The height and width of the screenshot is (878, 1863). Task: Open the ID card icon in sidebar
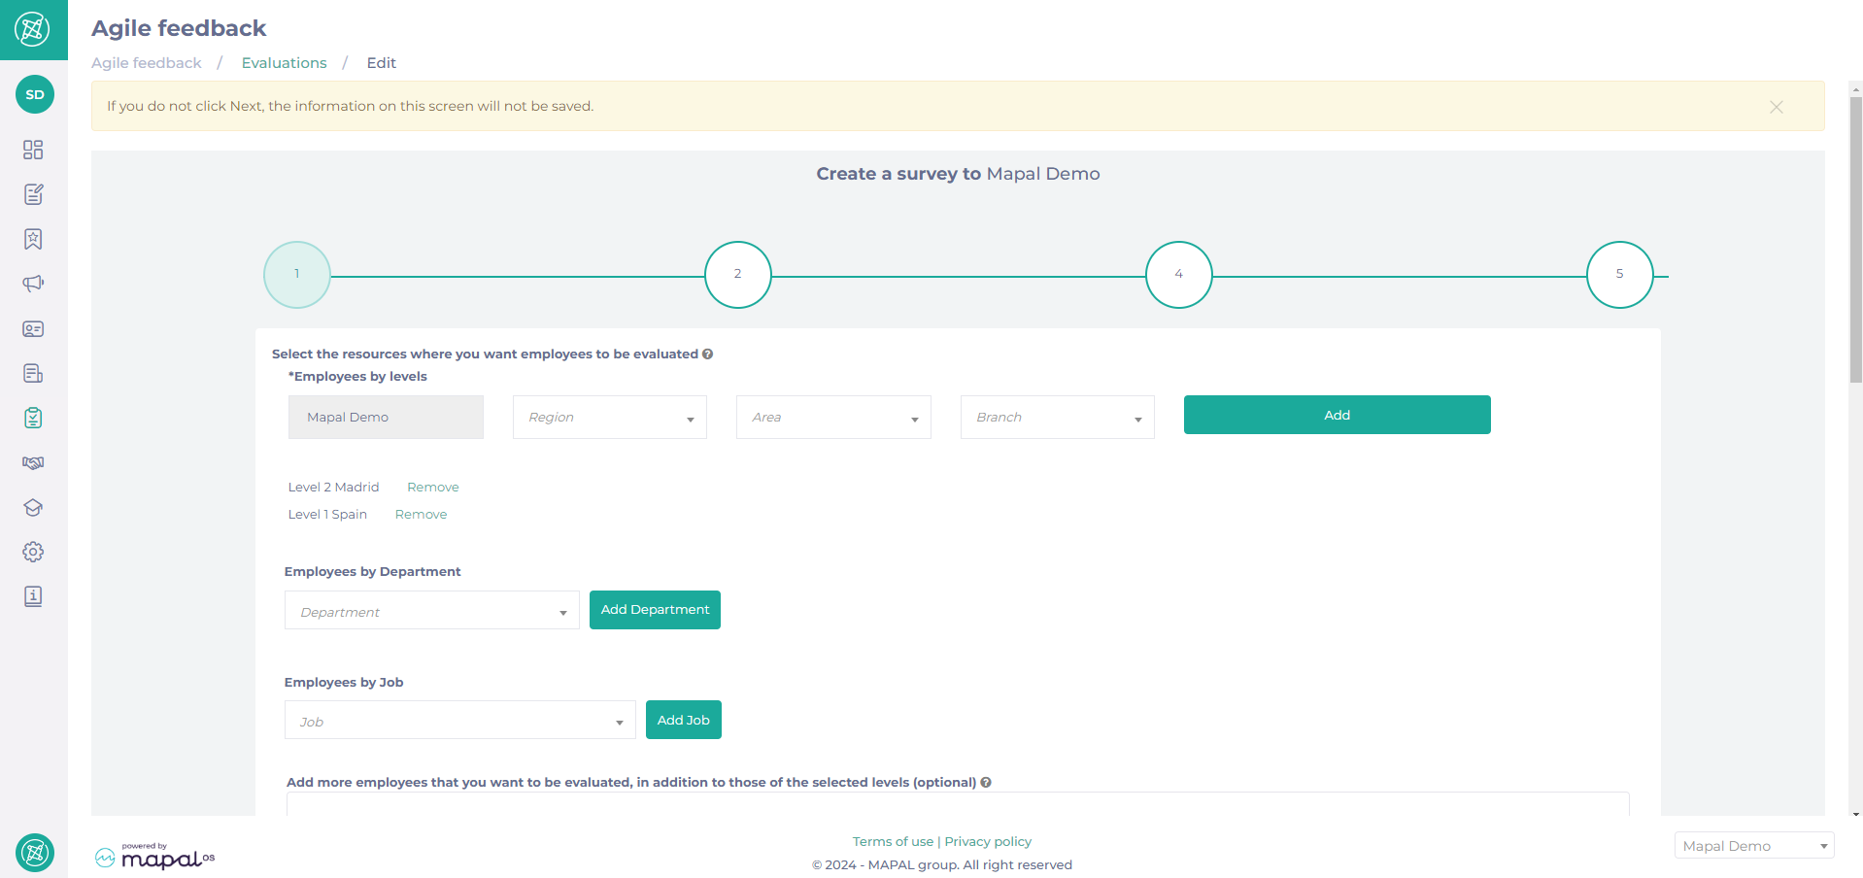(x=33, y=328)
